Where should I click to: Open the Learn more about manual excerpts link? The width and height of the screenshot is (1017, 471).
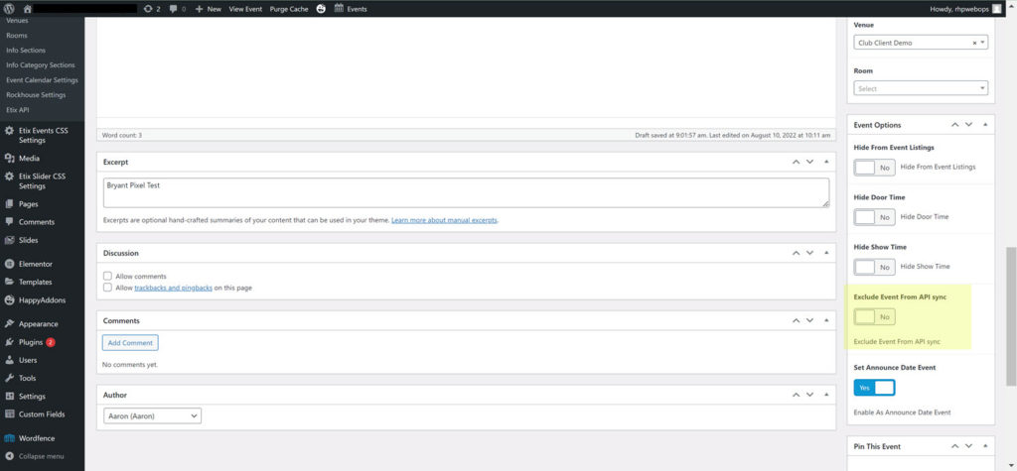coord(444,219)
